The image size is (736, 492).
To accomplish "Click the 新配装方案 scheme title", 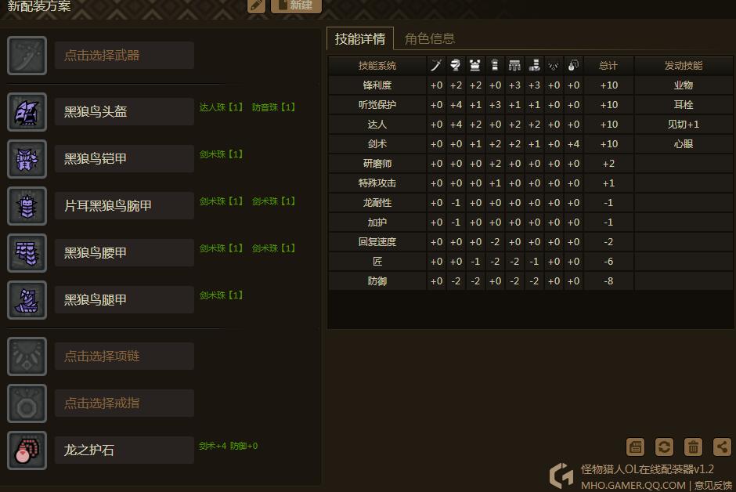I will [x=39, y=5].
